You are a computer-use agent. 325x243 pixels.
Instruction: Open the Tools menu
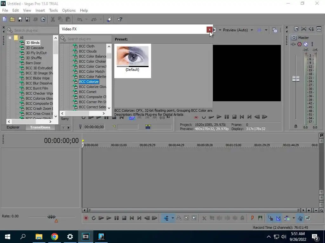click(x=53, y=10)
